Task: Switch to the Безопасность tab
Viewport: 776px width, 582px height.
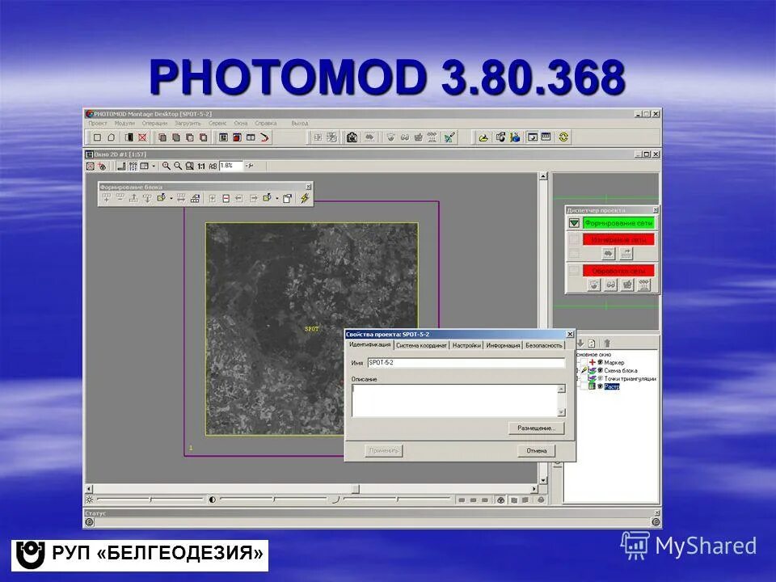Action: pos(543,345)
